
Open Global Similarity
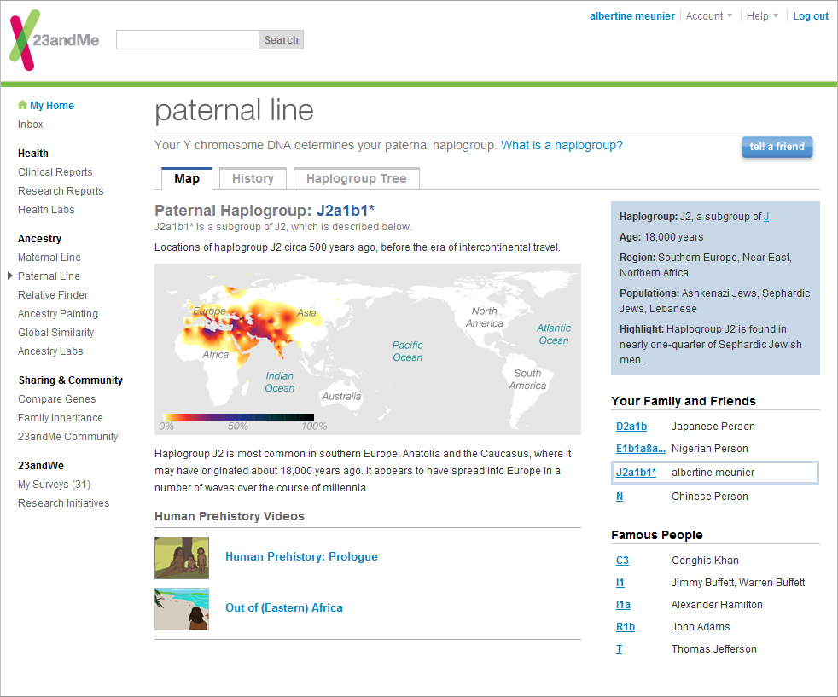(x=55, y=332)
